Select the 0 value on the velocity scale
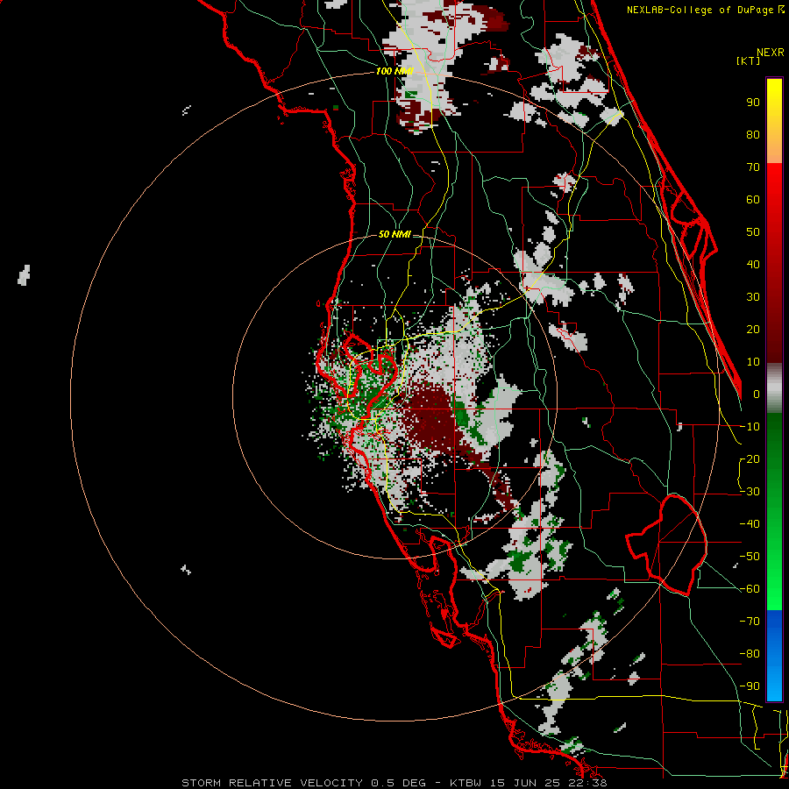Viewport: 789px width, 789px height. coord(757,394)
